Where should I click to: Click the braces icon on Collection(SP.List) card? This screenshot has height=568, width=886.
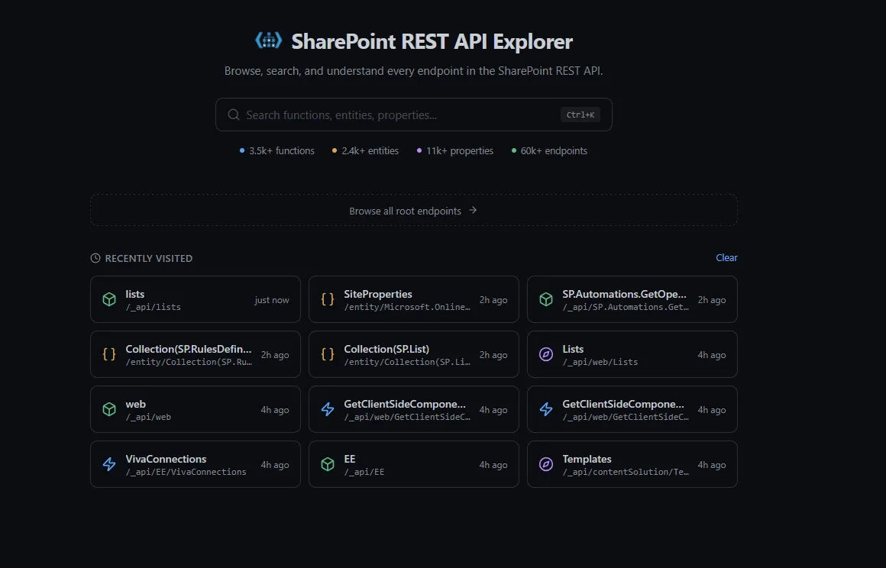click(x=328, y=354)
